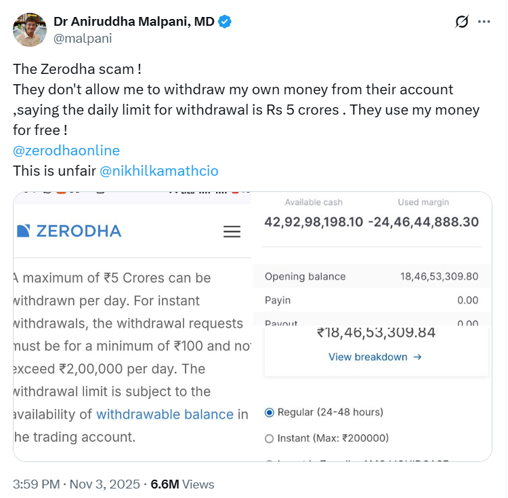Viewport: 508px width, 498px height.
Task: Open the author's display name link
Action: 133,22
